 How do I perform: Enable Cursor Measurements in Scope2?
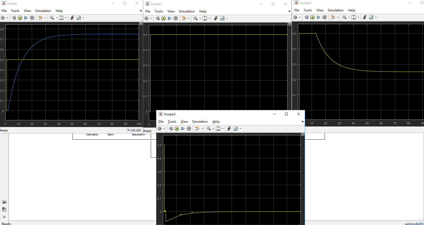tap(371, 17)
